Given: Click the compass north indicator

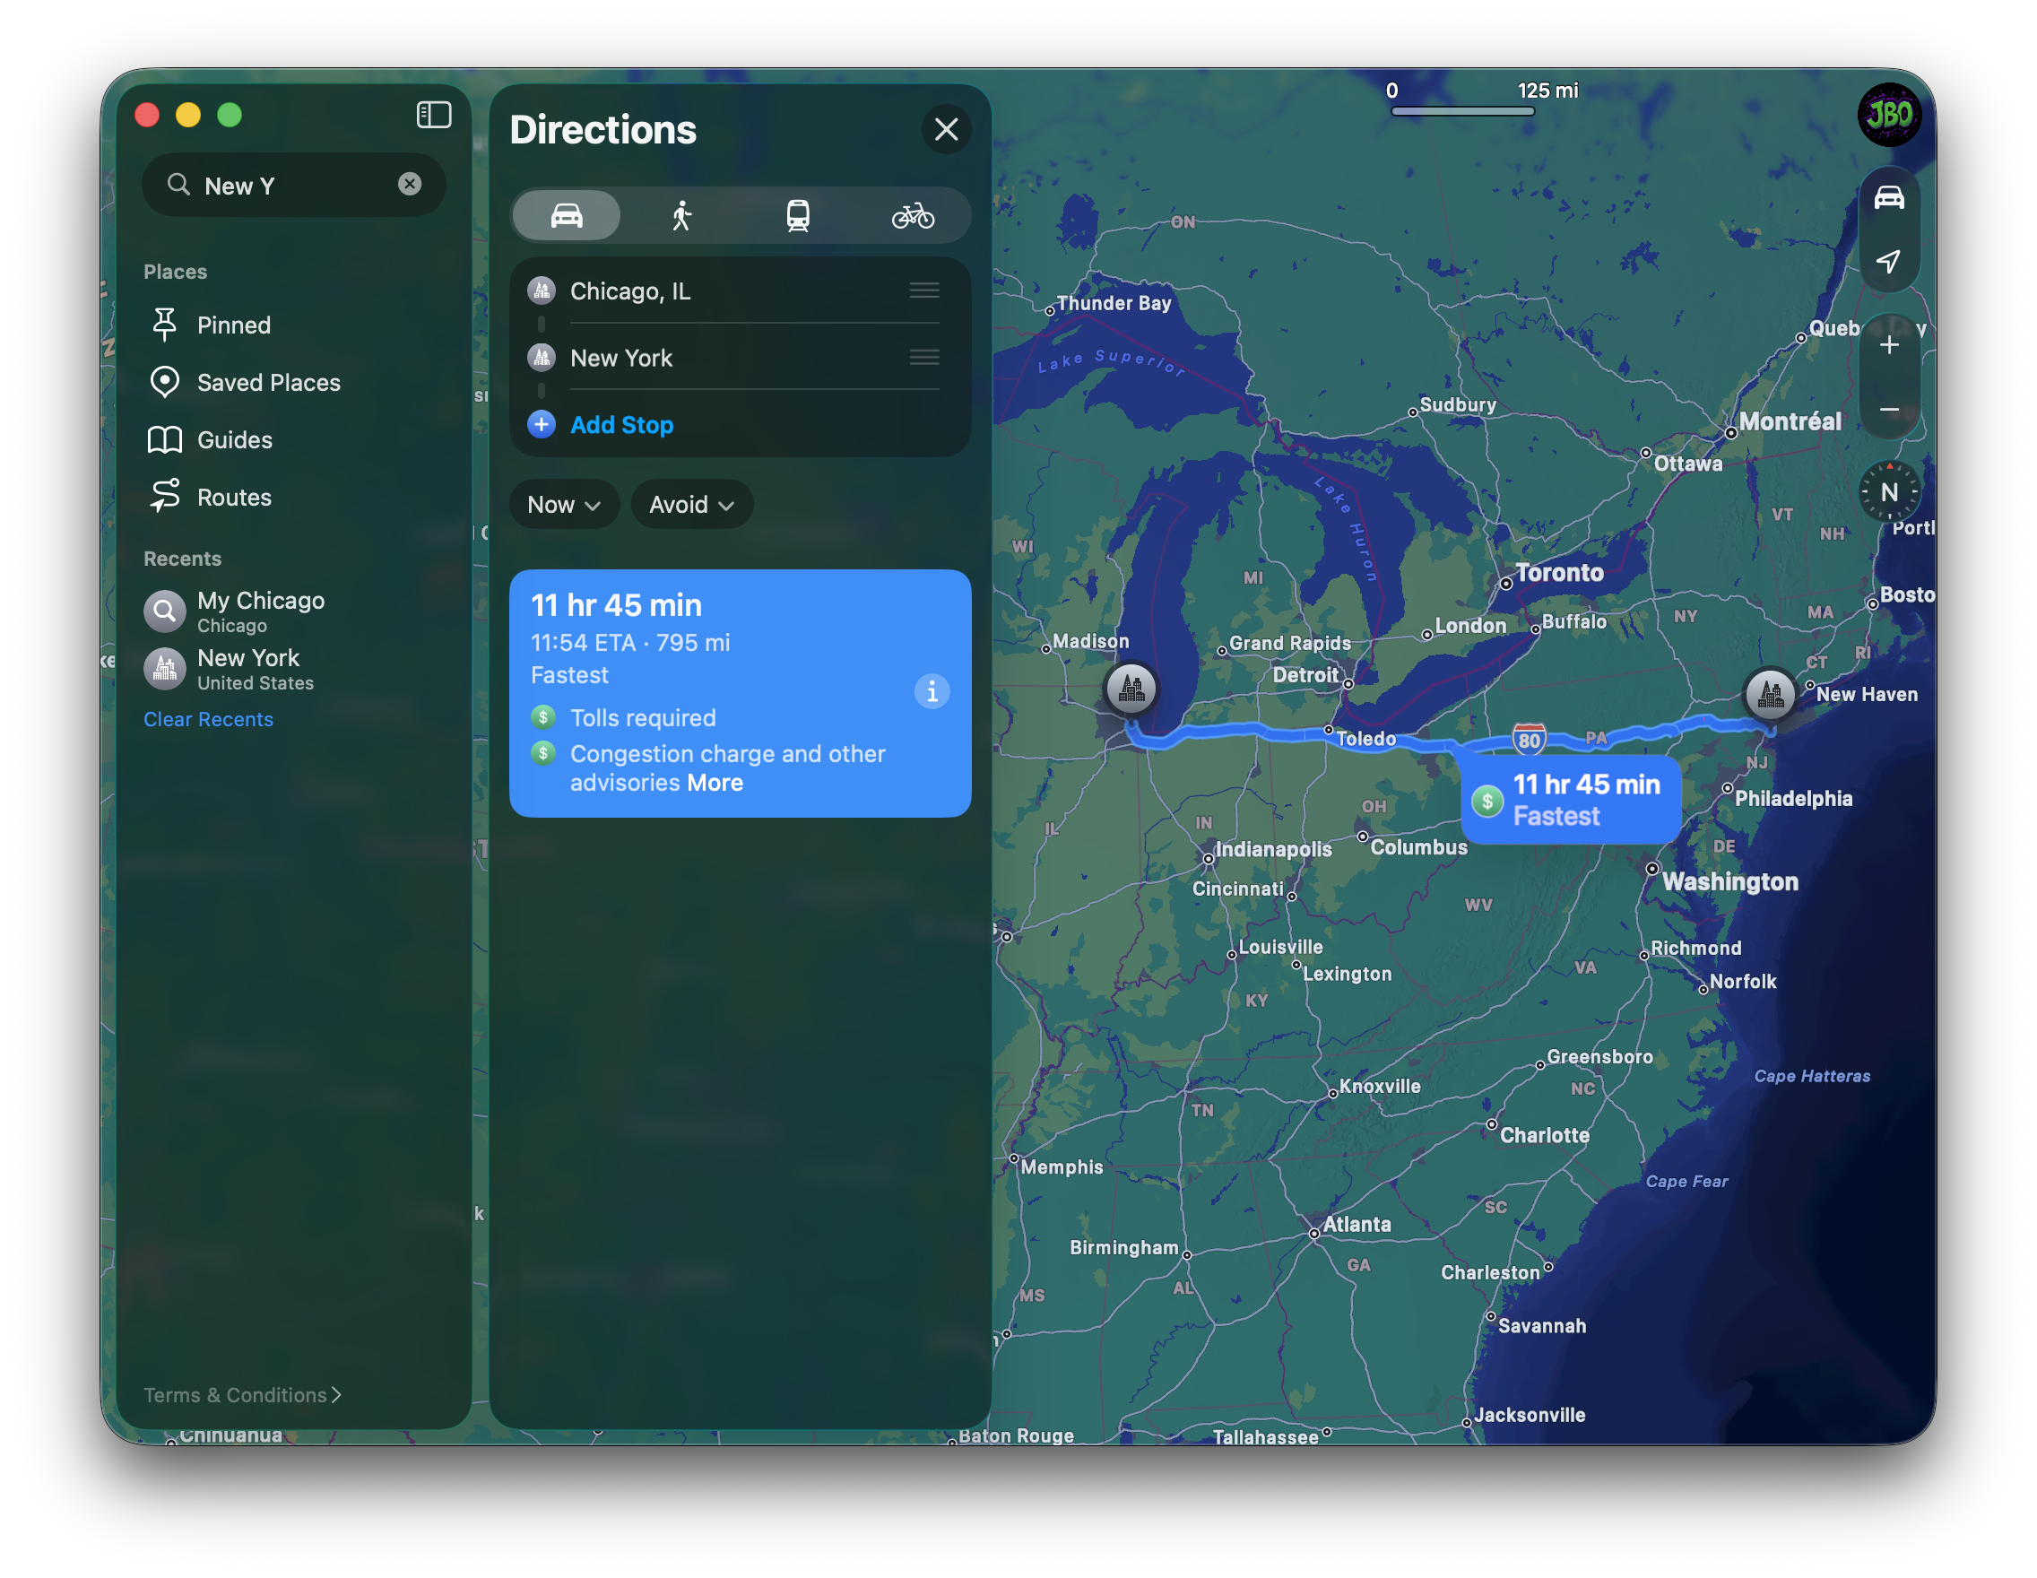Looking at the screenshot, I should click(x=1889, y=492).
